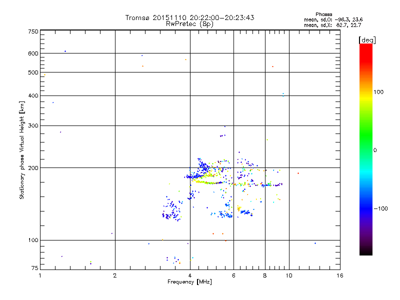Click the y-axis tick label '400'
The width and height of the screenshot is (400, 300).
click(x=33, y=95)
